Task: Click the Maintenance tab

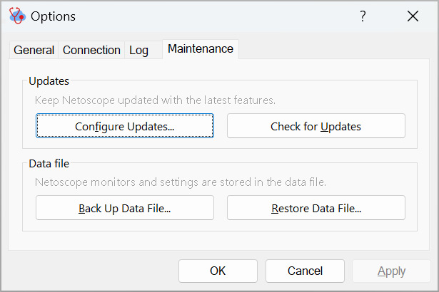Action: point(201,49)
